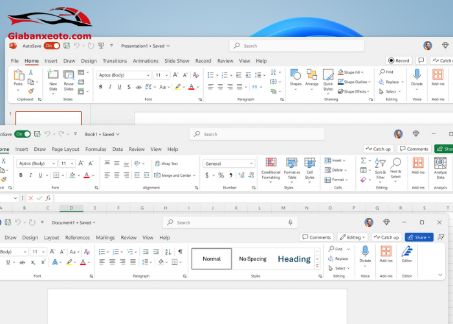This screenshot has height=324, width=453.
Task: Apply Word Heading style
Action: coord(294,259)
